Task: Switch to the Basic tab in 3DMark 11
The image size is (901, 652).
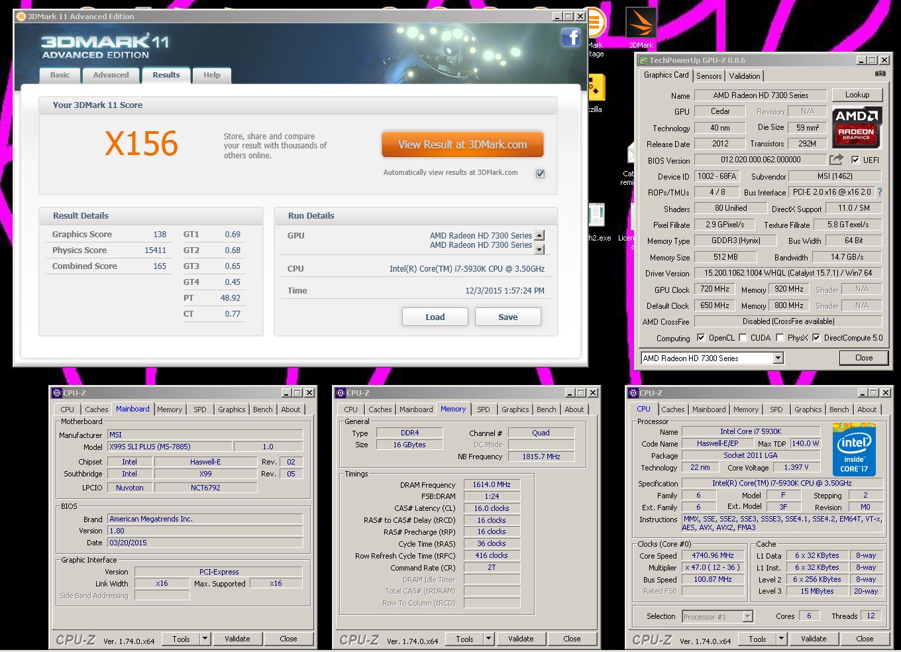Action: [x=60, y=75]
